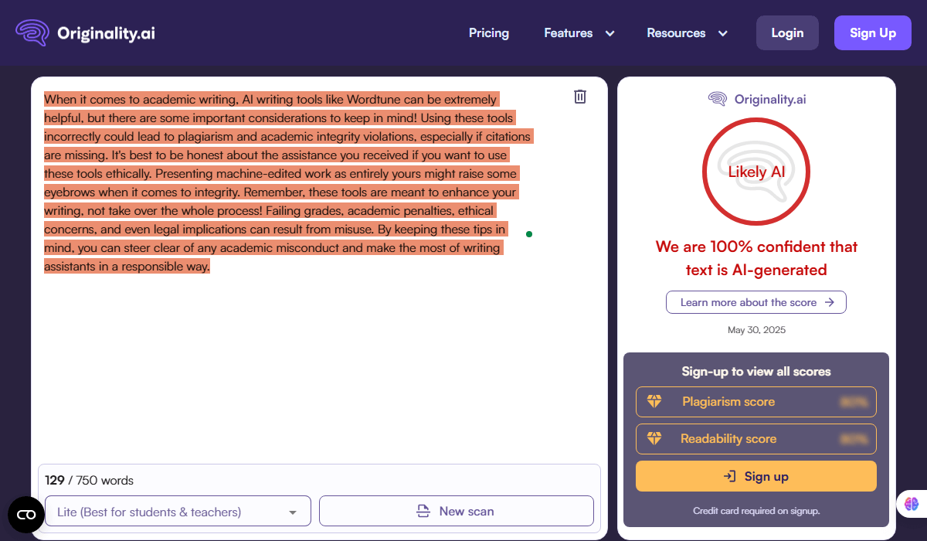Open the Pricing page
The height and width of the screenshot is (541, 927).
coord(489,33)
